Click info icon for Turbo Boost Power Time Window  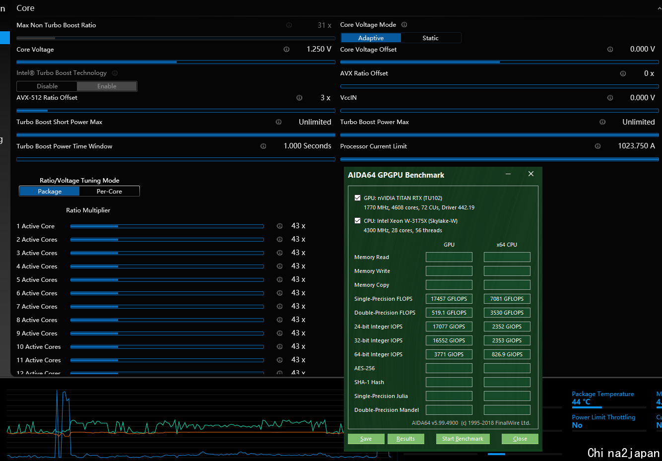[263, 146]
